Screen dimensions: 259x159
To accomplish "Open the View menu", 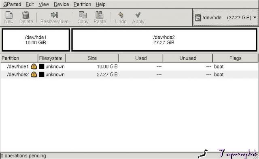I will pos(44,4).
